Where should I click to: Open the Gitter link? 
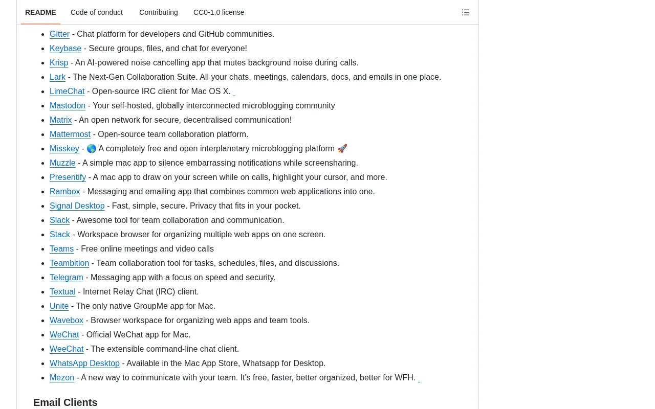coord(59,34)
